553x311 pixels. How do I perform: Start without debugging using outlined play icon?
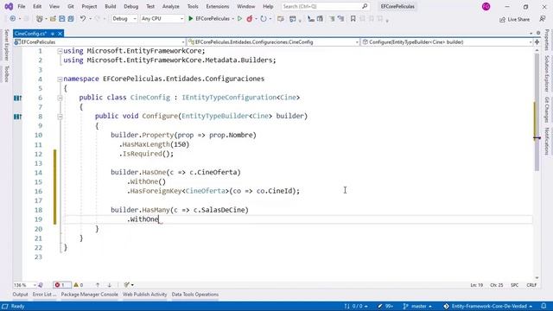(x=240, y=19)
